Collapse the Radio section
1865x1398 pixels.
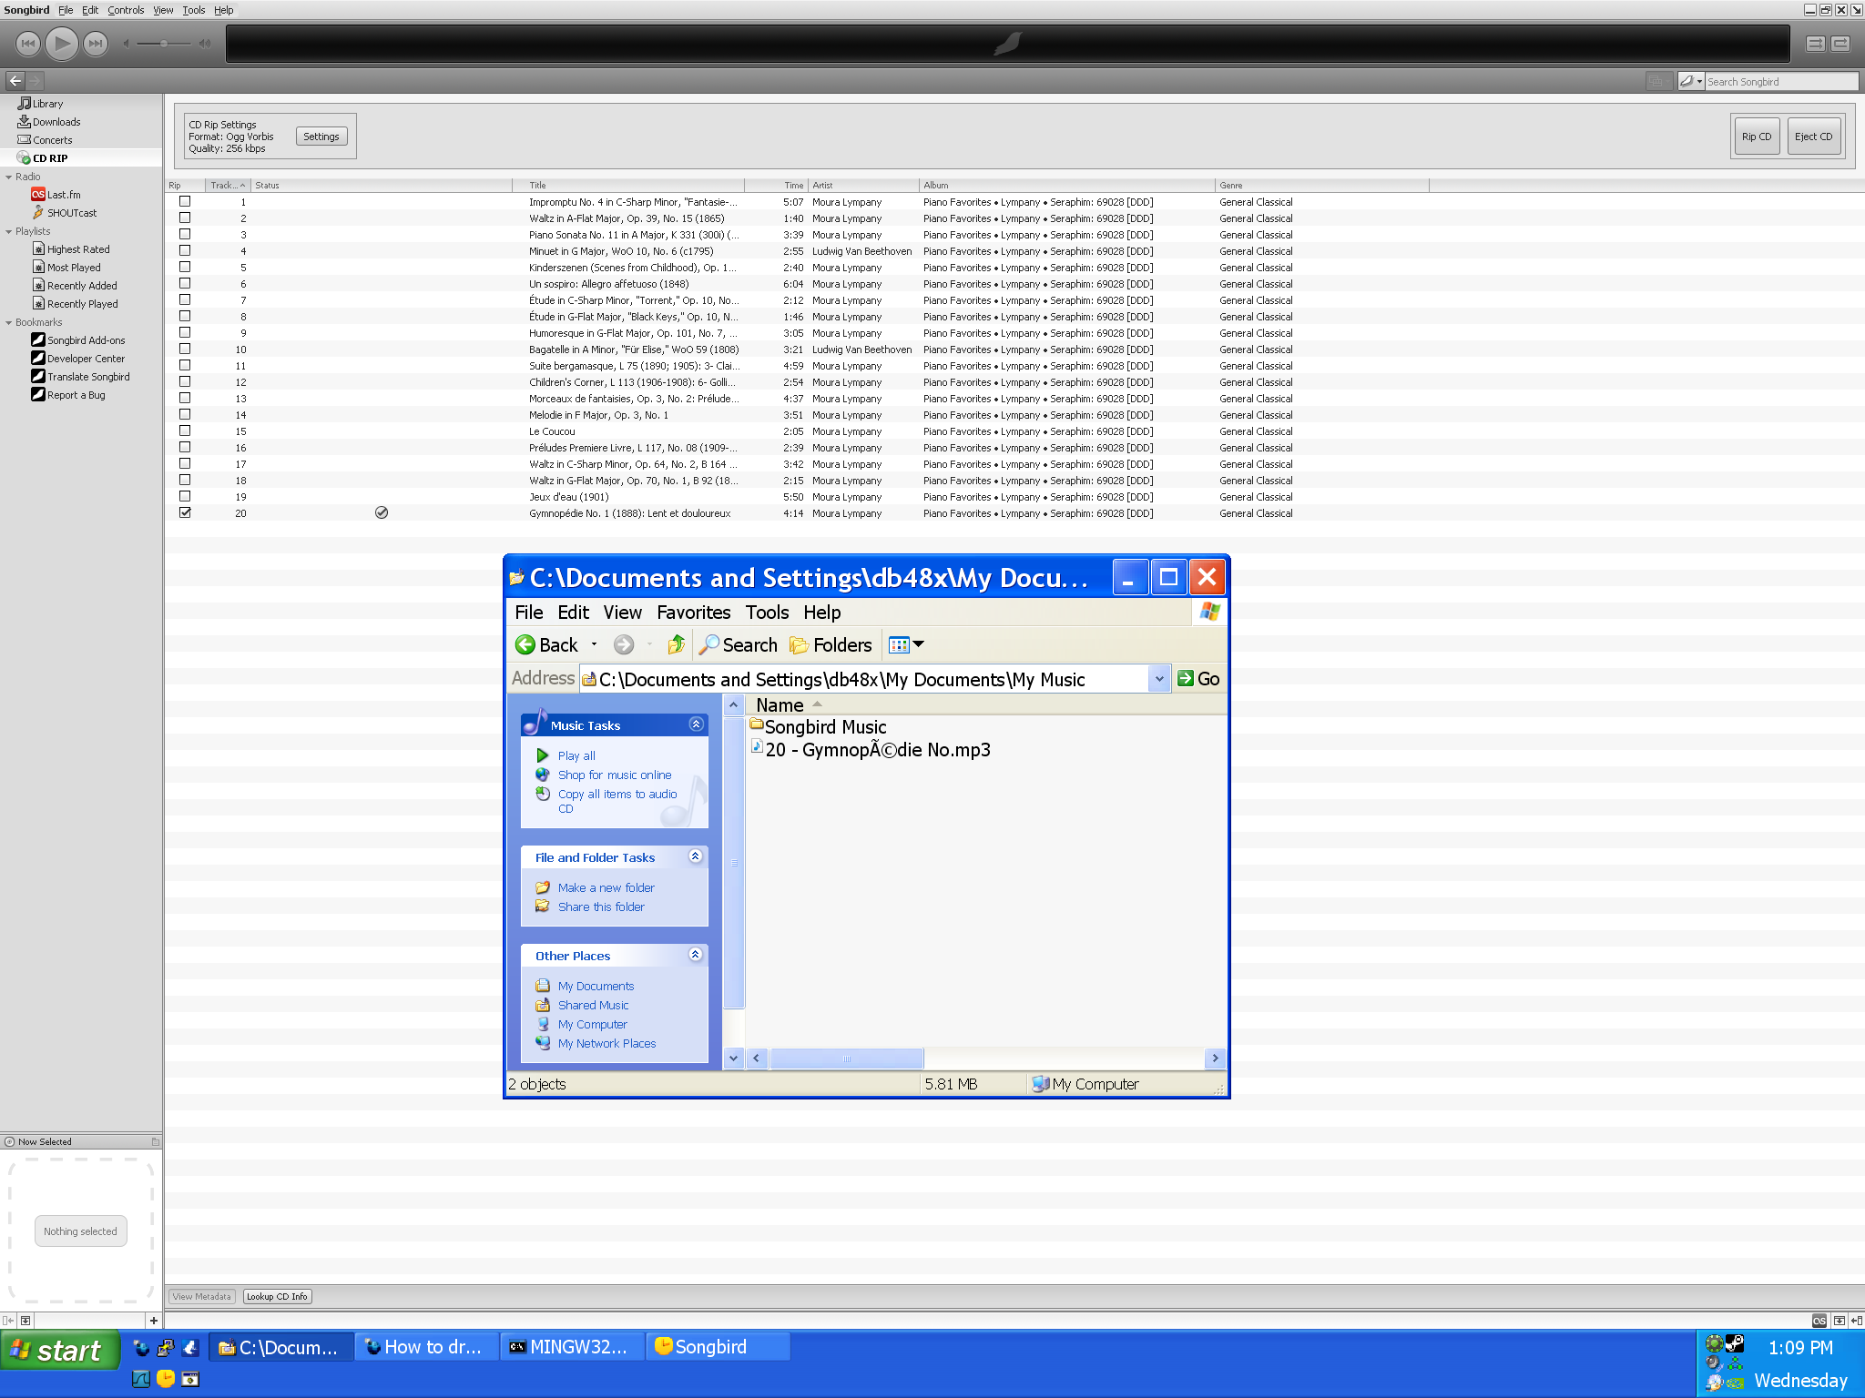pos(9,177)
